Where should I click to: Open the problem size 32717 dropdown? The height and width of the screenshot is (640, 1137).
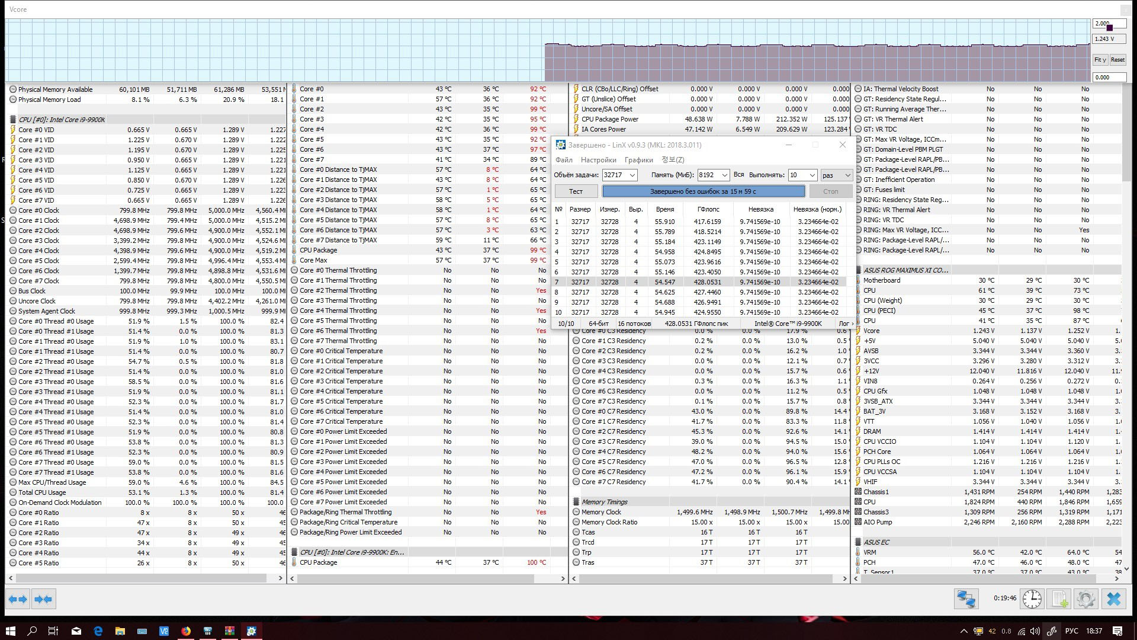[632, 175]
